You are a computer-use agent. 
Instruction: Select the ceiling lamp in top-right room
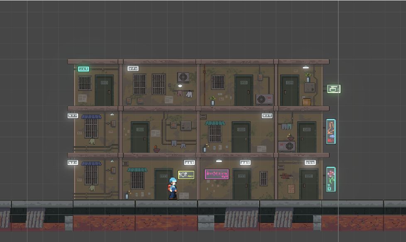click(x=306, y=67)
